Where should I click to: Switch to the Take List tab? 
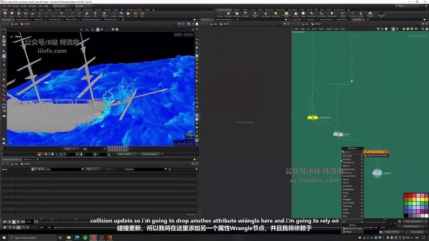[27, 159]
